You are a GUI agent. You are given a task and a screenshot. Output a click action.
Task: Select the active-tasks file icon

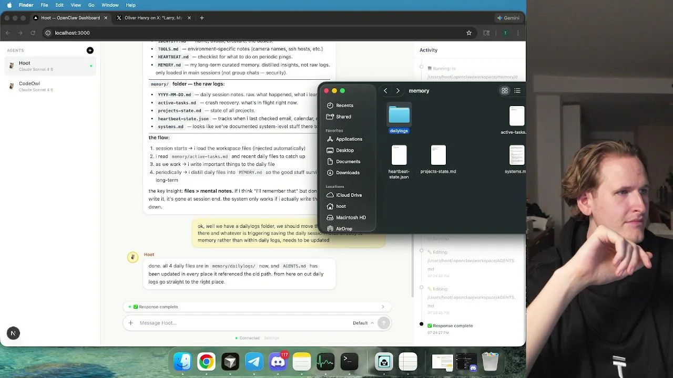point(516,116)
